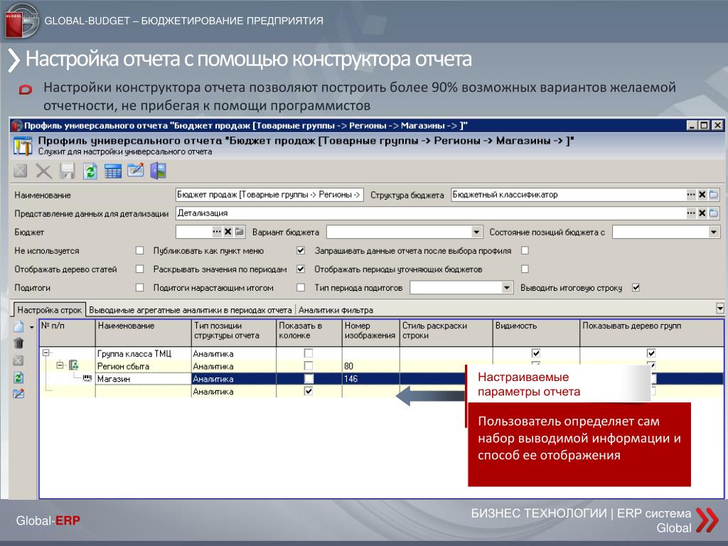Enable Подитоги нарастающим итогом checkbox
This screenshot has height=546, width=728.
301,288
